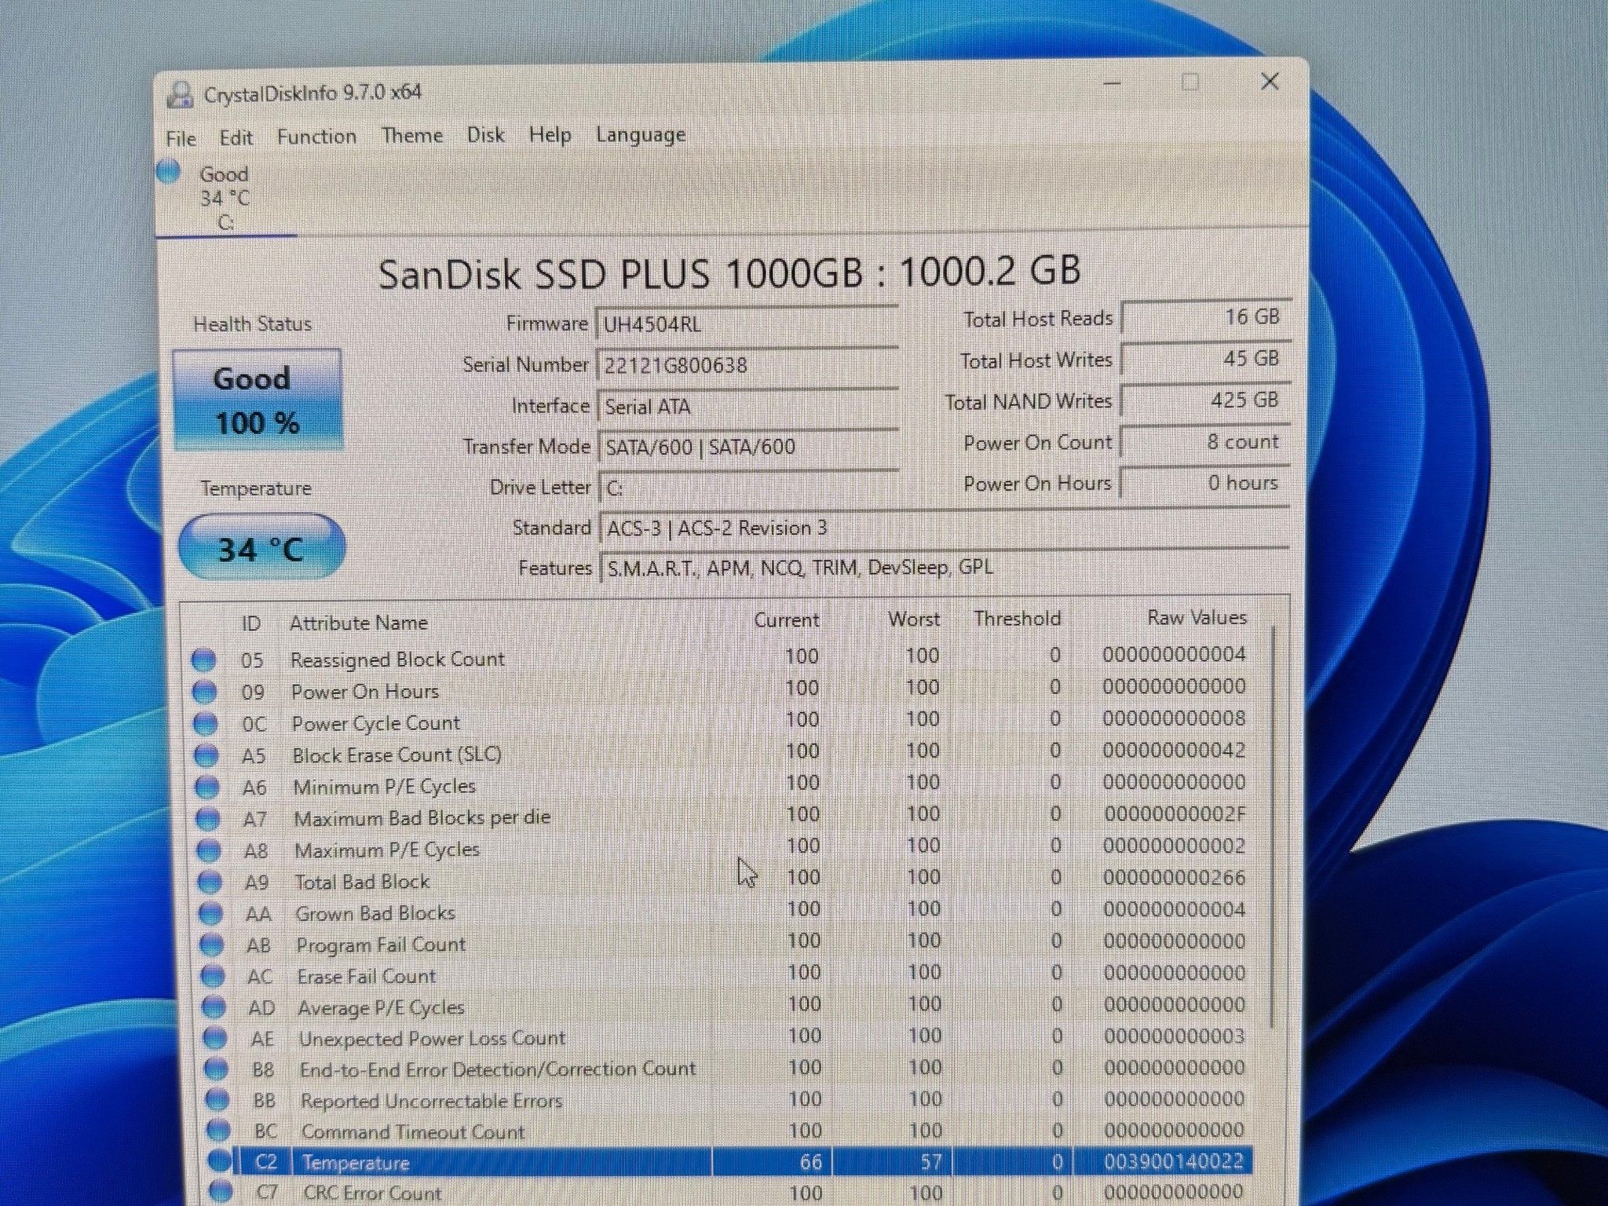This screenshot has width=1608, height=1206.
Task: Click status orb of Grown Bad Blocks row
Action: click(210, 914)
